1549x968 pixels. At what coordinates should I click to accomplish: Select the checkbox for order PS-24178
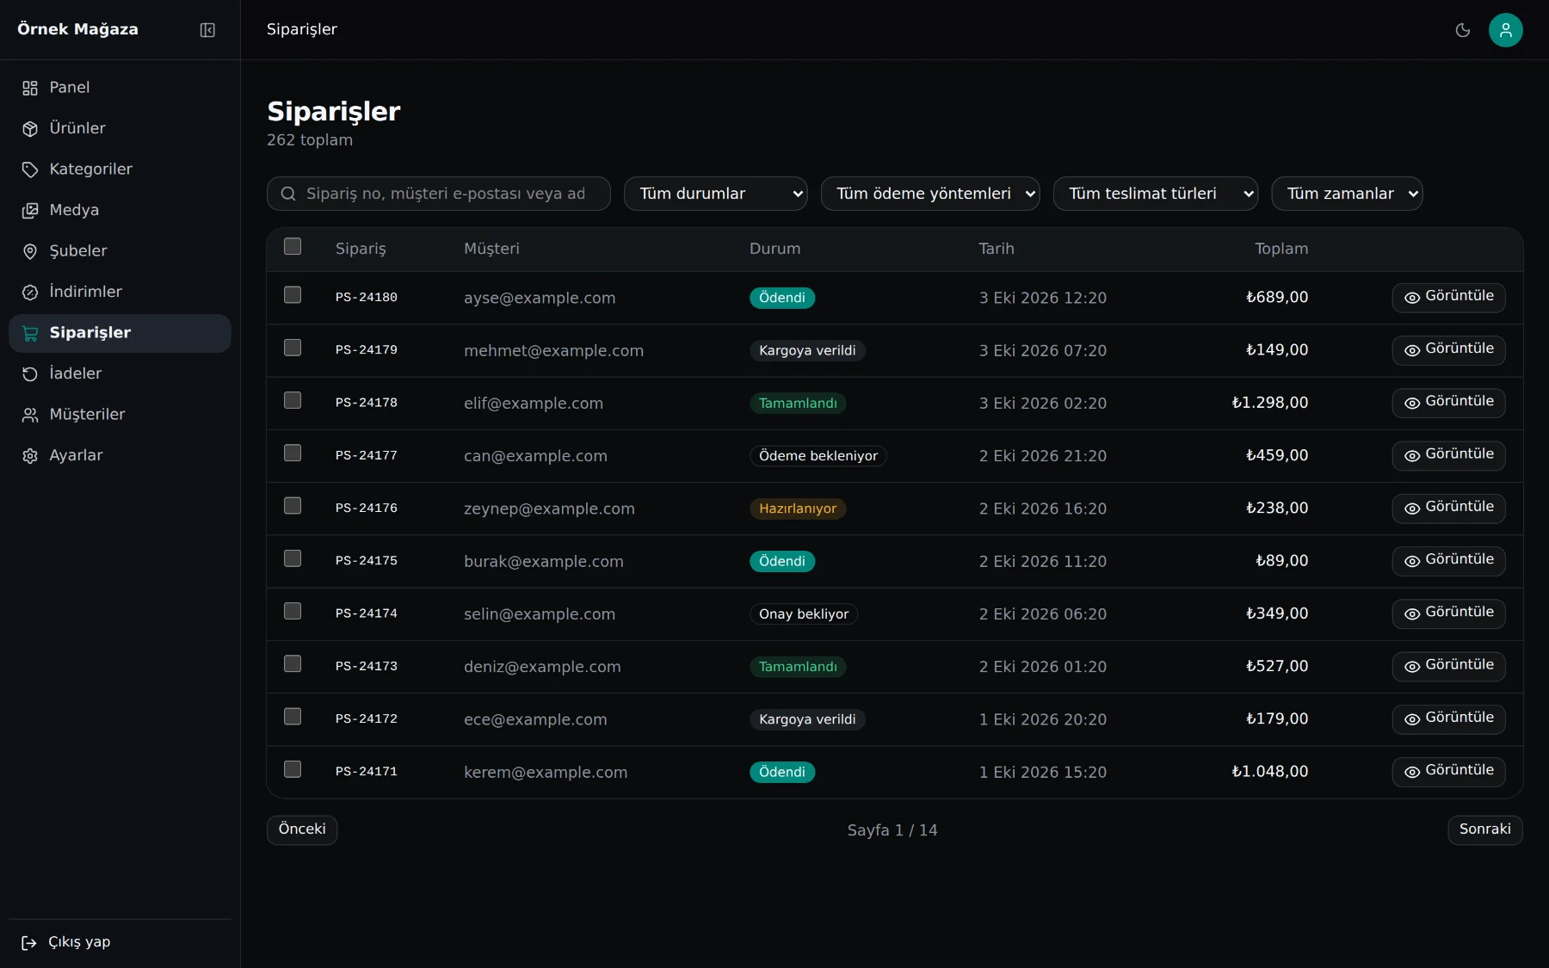pos(293,400)
